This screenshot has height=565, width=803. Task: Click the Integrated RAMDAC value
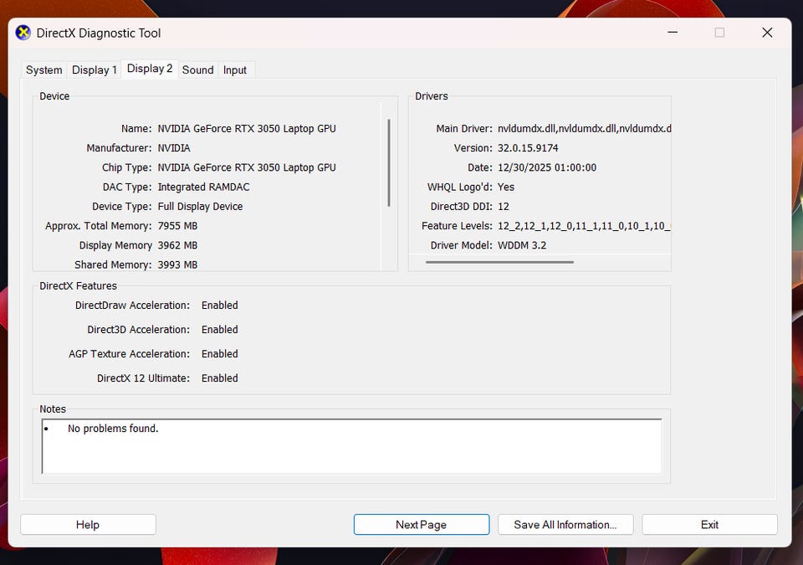[204, 187]
